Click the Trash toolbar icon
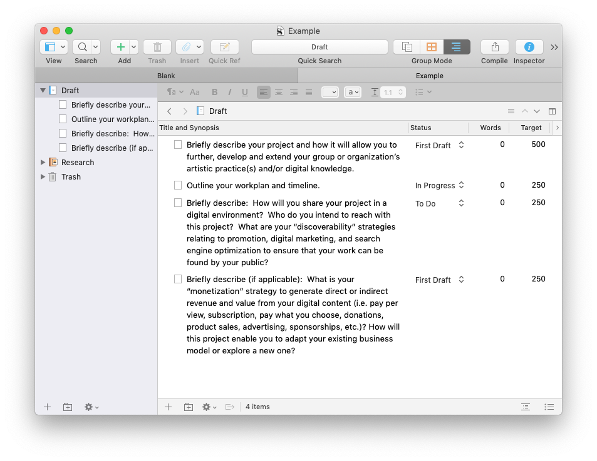 tap(157, 47)
